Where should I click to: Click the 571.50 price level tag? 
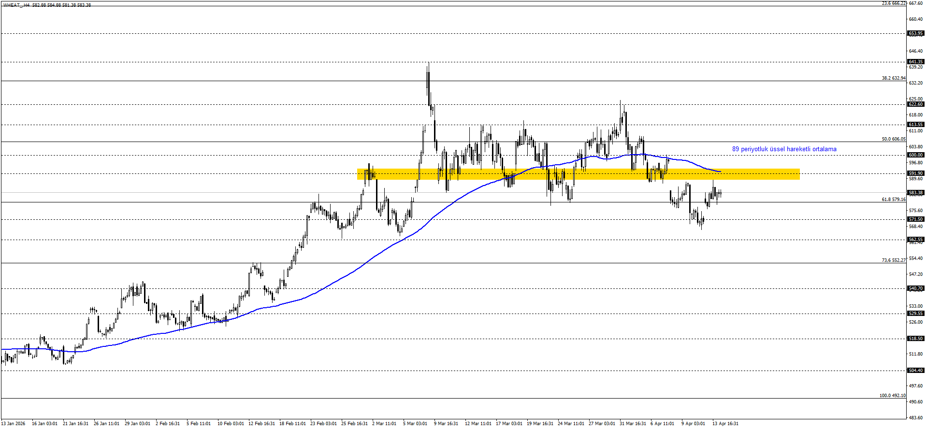click(x=915, y=219)
